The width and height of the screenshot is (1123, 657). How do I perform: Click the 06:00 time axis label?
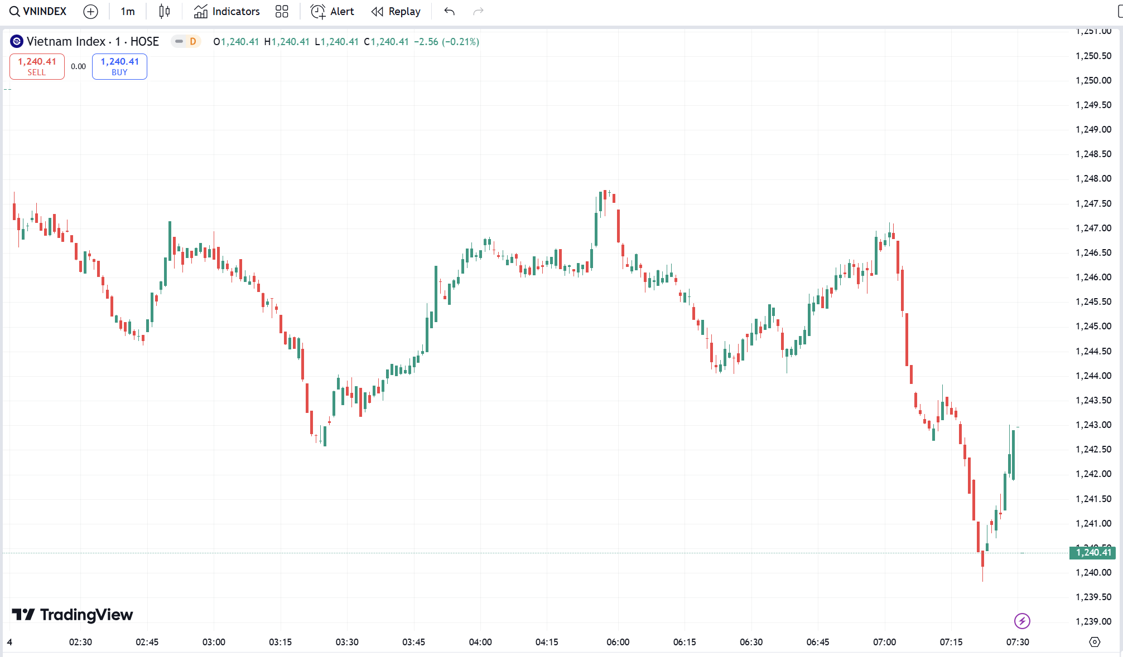point(618,642)
